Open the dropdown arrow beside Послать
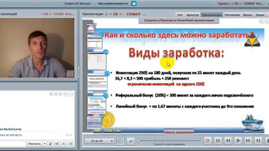The height and width of the screenshot is (151, 269). click(45, 143)
